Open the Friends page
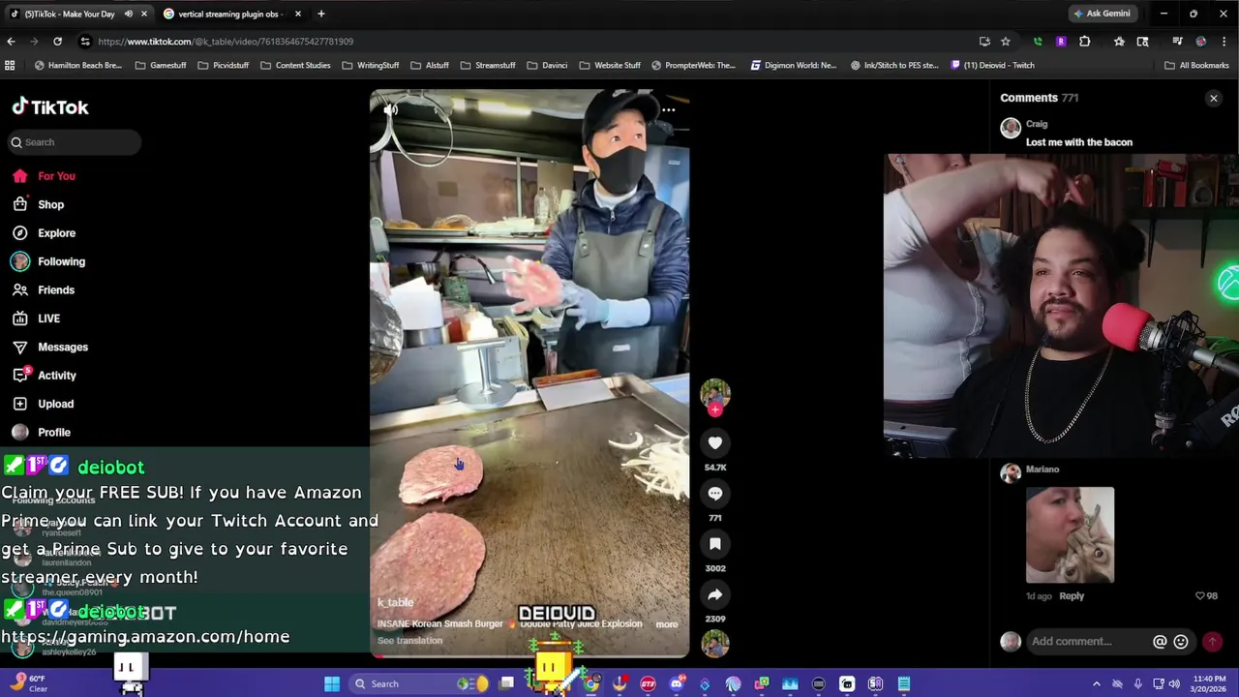 click(x=55, y=289)
